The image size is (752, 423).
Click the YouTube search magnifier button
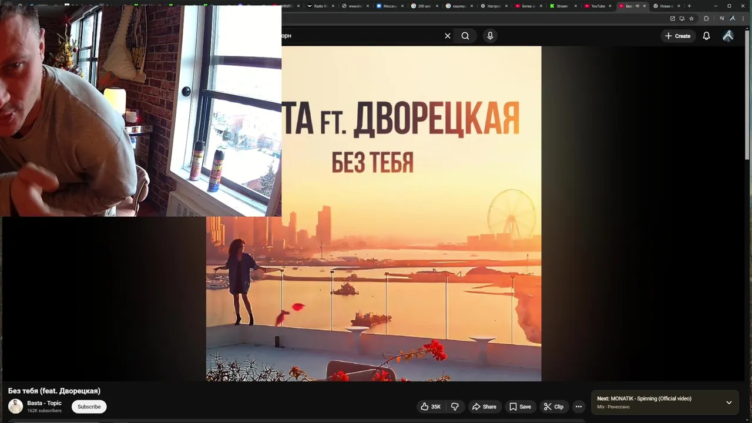(x=465, y=36)
